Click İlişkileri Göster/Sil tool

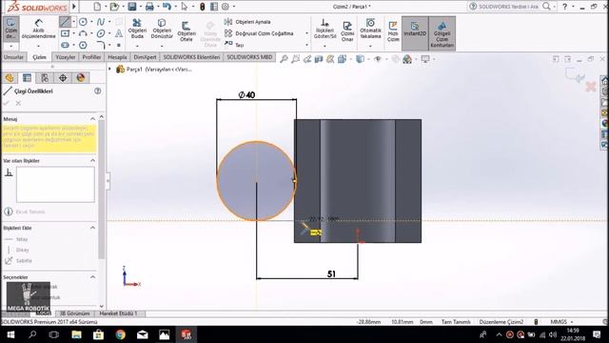324,29
